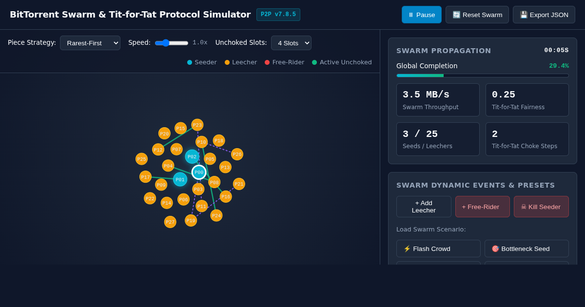Adjust the Speed slider
Screen dimensions: 585x307
[x=172, y=43]
